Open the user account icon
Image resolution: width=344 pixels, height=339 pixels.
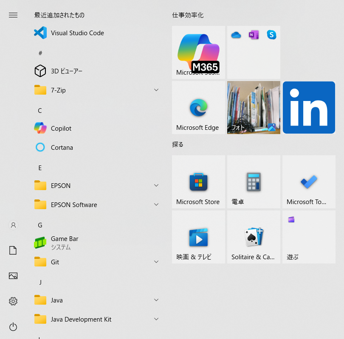13,225
